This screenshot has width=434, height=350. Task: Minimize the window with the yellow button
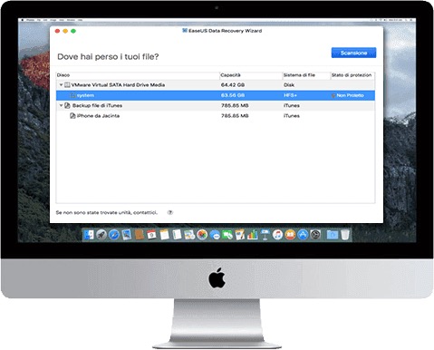[65, 31]
